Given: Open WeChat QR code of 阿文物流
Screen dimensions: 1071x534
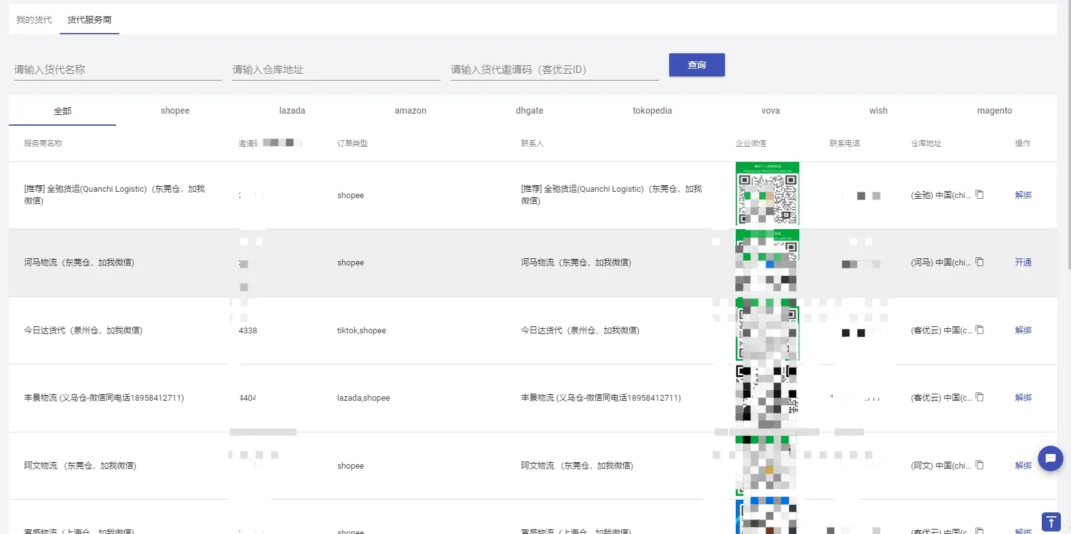Looking at the screenshot, I should 767,465.
